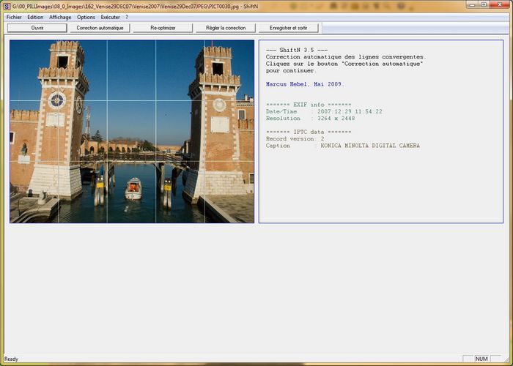Select the Régler la correction button
This screenshot has width=513, height=366.
click(x=226, y=28)
